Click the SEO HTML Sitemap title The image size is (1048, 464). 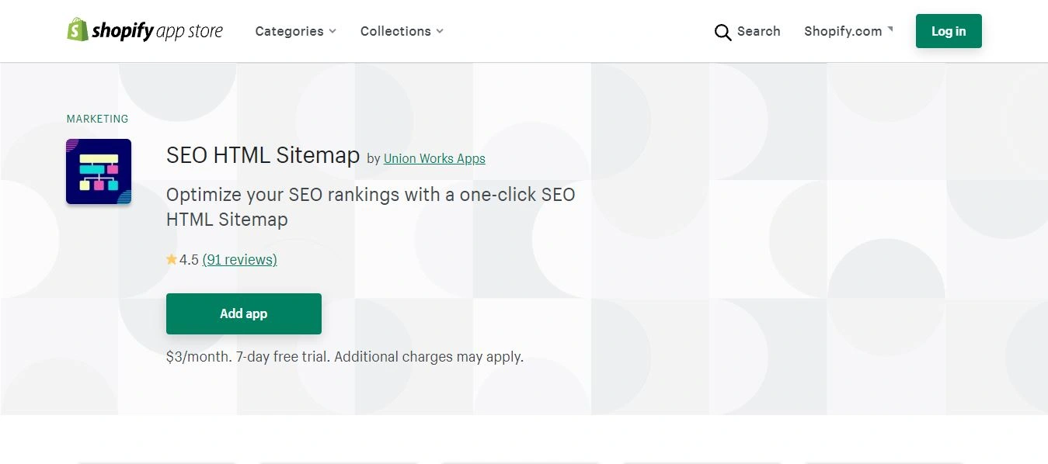(x=263, y=155)
